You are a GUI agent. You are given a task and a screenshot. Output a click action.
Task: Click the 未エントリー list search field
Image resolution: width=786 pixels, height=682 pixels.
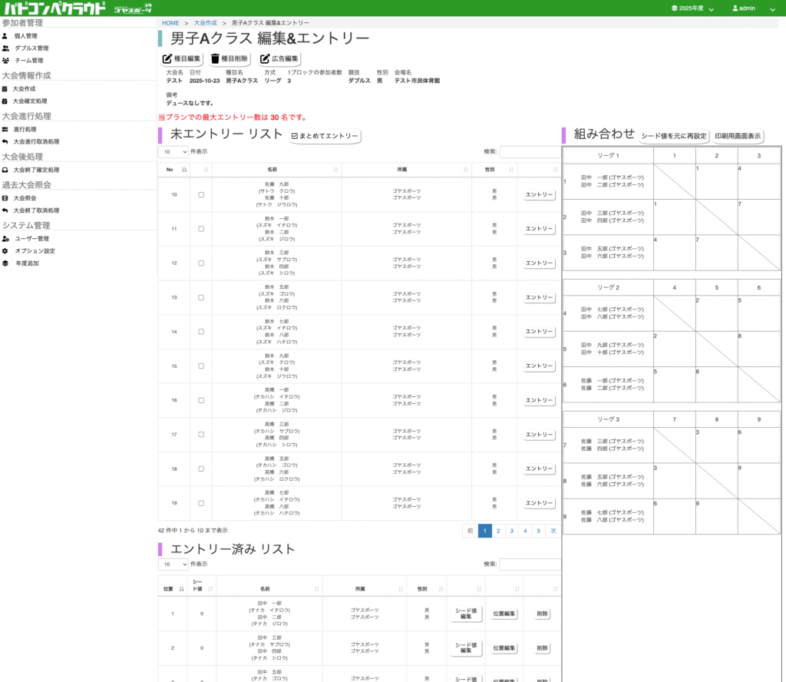(529, 152)
